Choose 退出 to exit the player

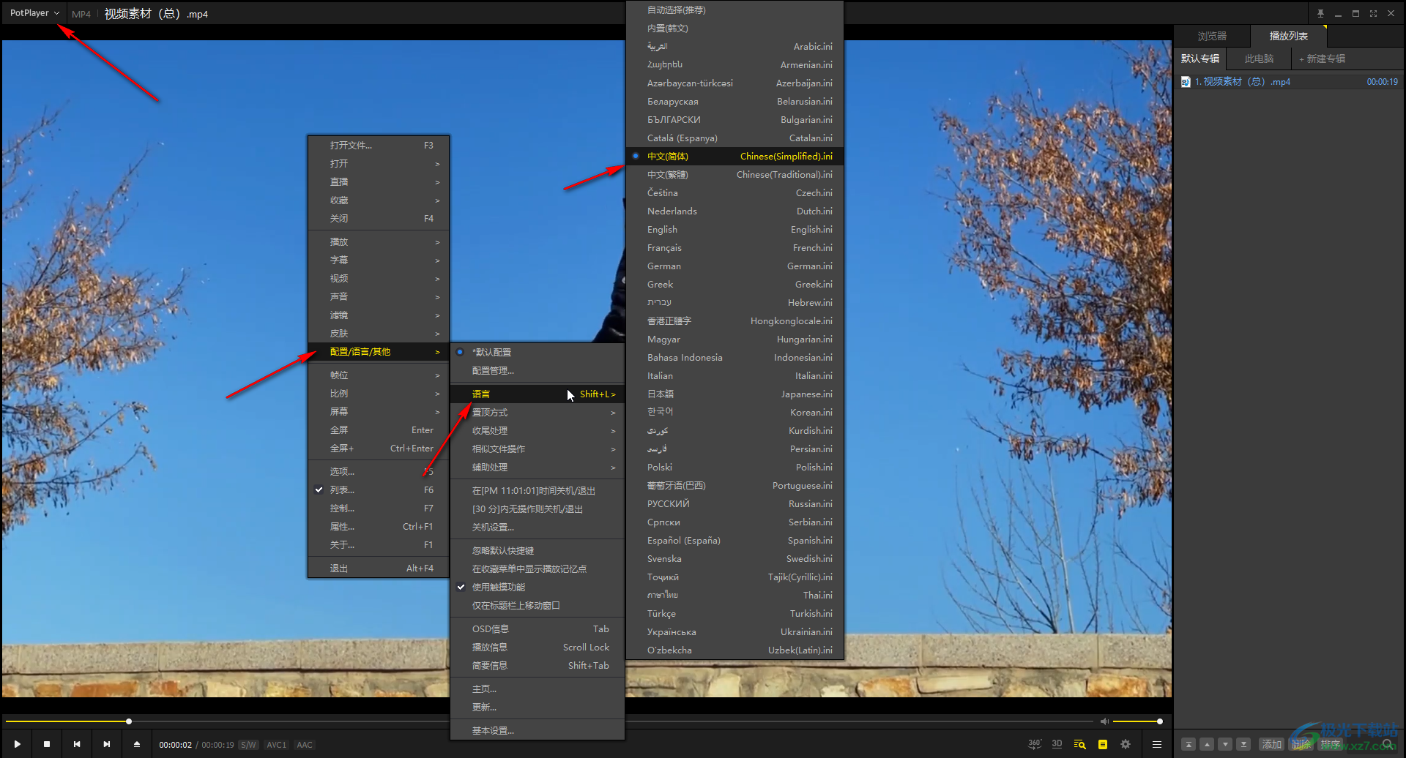[x=379, y=568]
